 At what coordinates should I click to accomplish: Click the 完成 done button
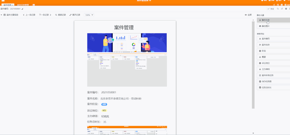[x=271, y=9]
